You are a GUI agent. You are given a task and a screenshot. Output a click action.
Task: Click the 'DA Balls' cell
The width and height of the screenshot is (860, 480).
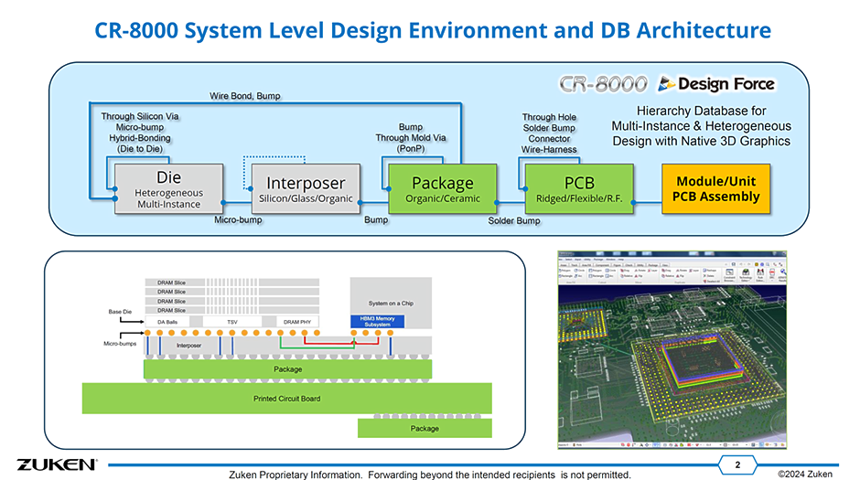click(x=167, y=322)
